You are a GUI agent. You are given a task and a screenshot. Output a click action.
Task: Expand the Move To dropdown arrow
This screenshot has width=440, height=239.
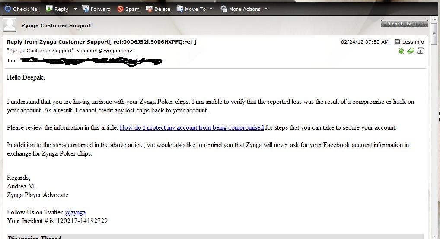[211, 9]
